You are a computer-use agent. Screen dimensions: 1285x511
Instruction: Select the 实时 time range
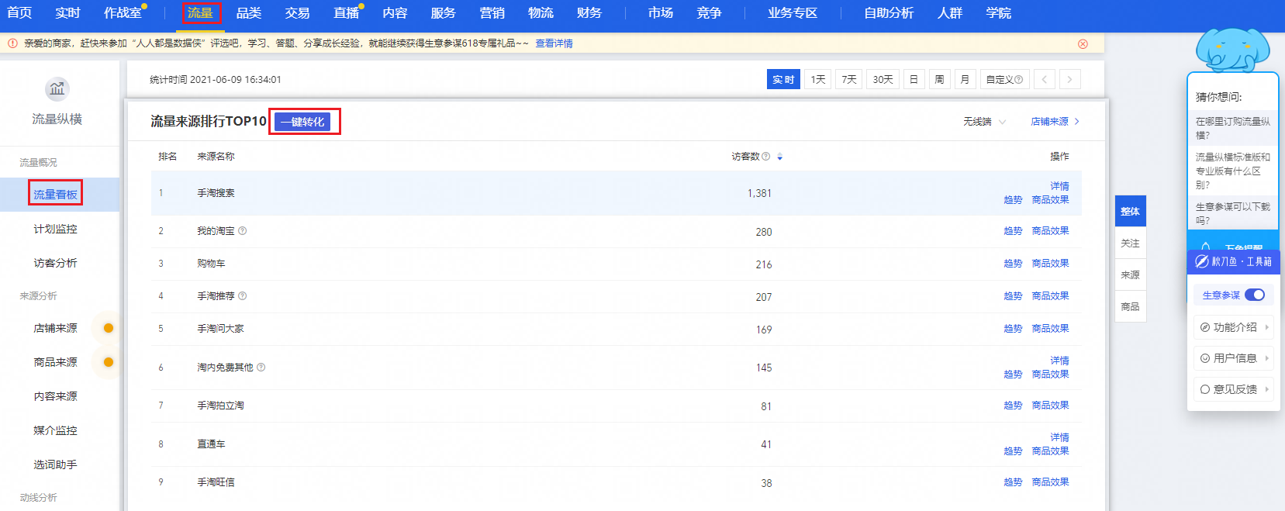[783, 80]
